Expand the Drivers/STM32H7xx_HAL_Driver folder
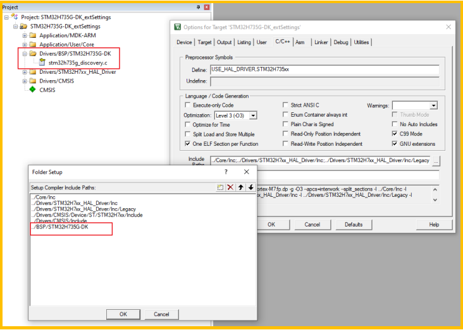Screen dimensions: 463x330 pos(25,72)
